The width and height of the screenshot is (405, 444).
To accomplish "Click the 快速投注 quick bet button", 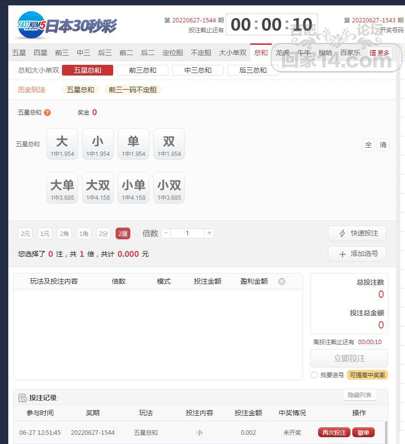I will 357,233.
